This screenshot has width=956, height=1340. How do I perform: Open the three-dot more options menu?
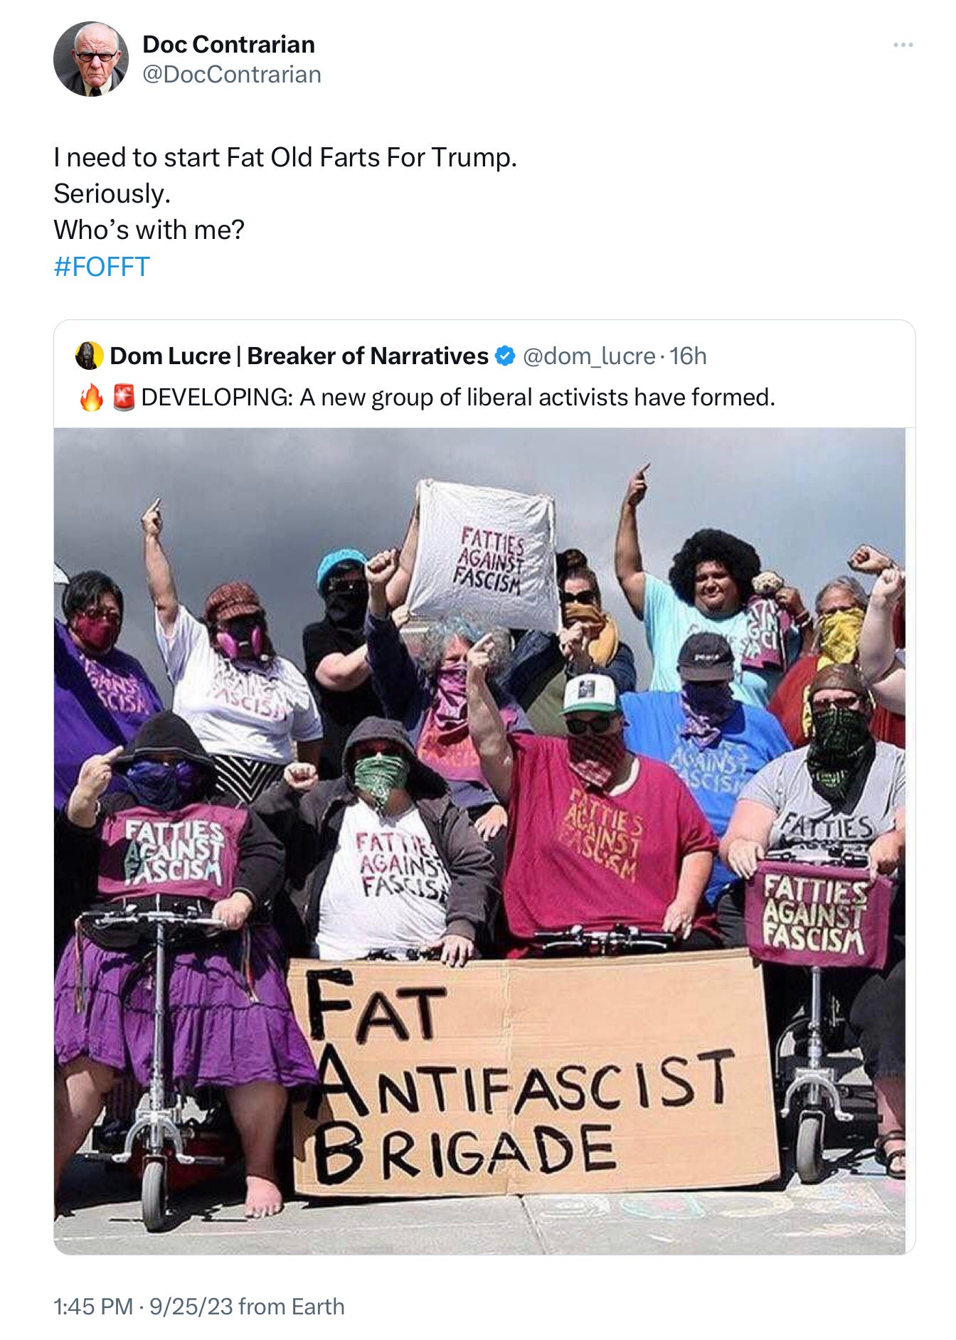[903, 45]
